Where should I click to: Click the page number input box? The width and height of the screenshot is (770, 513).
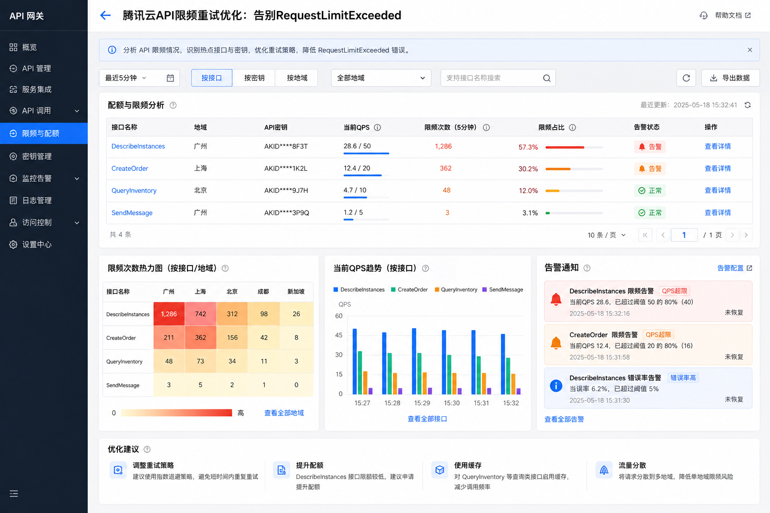click(684, 235)
